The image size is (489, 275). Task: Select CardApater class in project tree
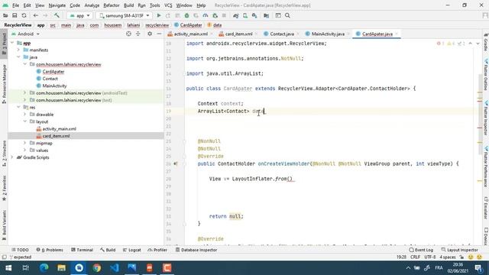pos(53,72)
